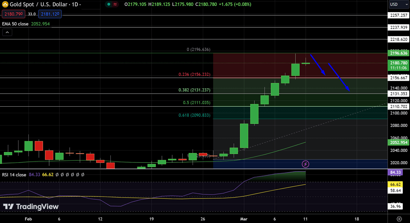The width and height of the screenshot is (410, 223).
Task: Click the red sell price 2180.790 button
Action: [13, 14]
